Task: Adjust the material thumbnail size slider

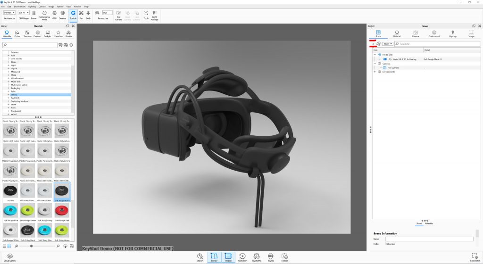Action: [x=32, y=246]
